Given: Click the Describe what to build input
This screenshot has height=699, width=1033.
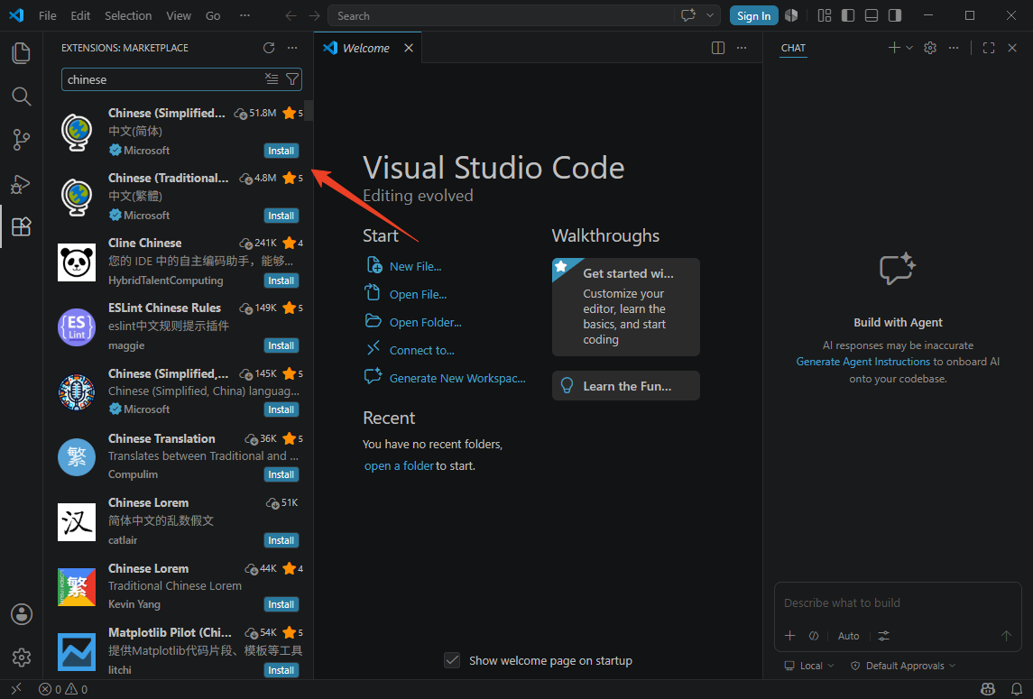Looking at the screenshot, I should [898, 602].
